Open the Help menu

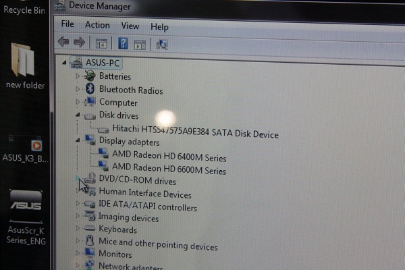point(159,27)
